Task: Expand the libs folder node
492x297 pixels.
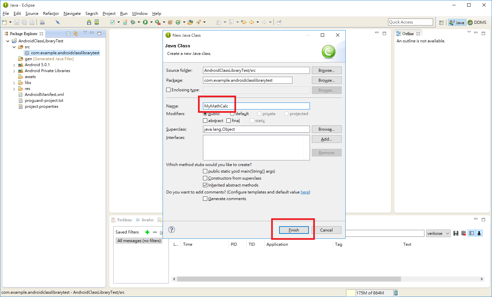Action: tap(14, 83)
